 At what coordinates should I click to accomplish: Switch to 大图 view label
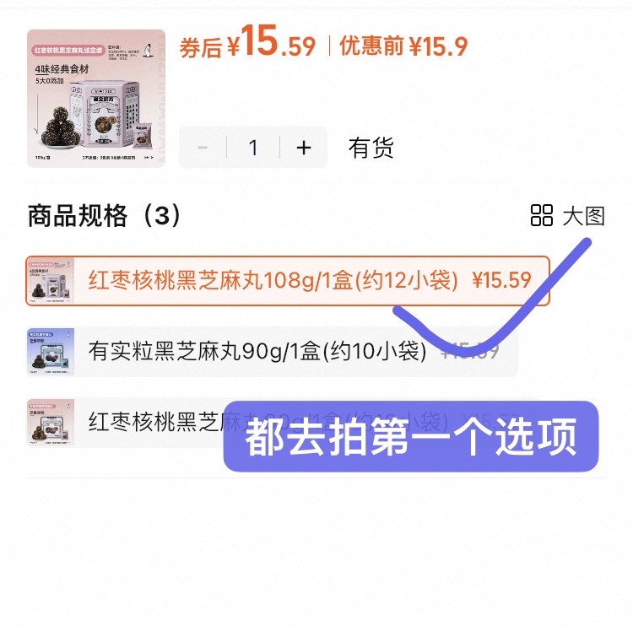[583, 216]
